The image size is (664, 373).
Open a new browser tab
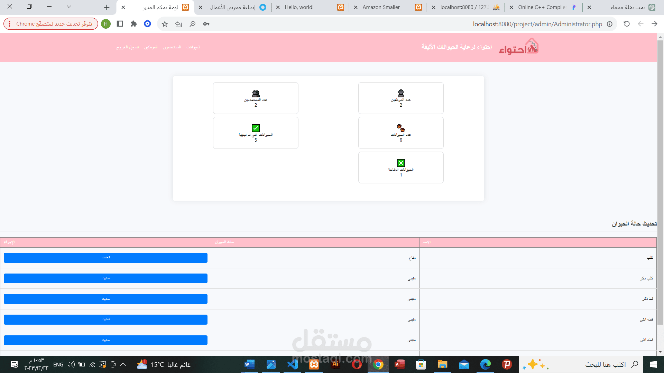tap(107, 7)
